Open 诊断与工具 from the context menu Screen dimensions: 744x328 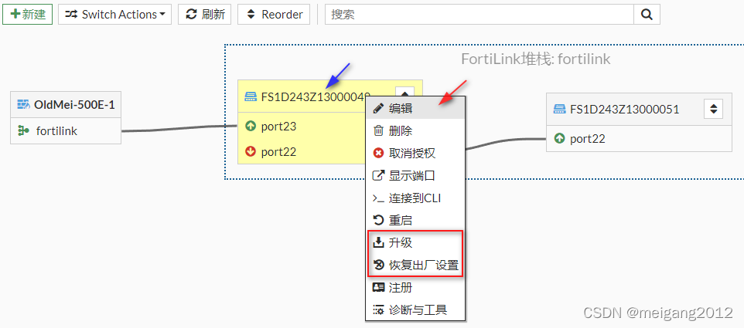coord(415,310)
